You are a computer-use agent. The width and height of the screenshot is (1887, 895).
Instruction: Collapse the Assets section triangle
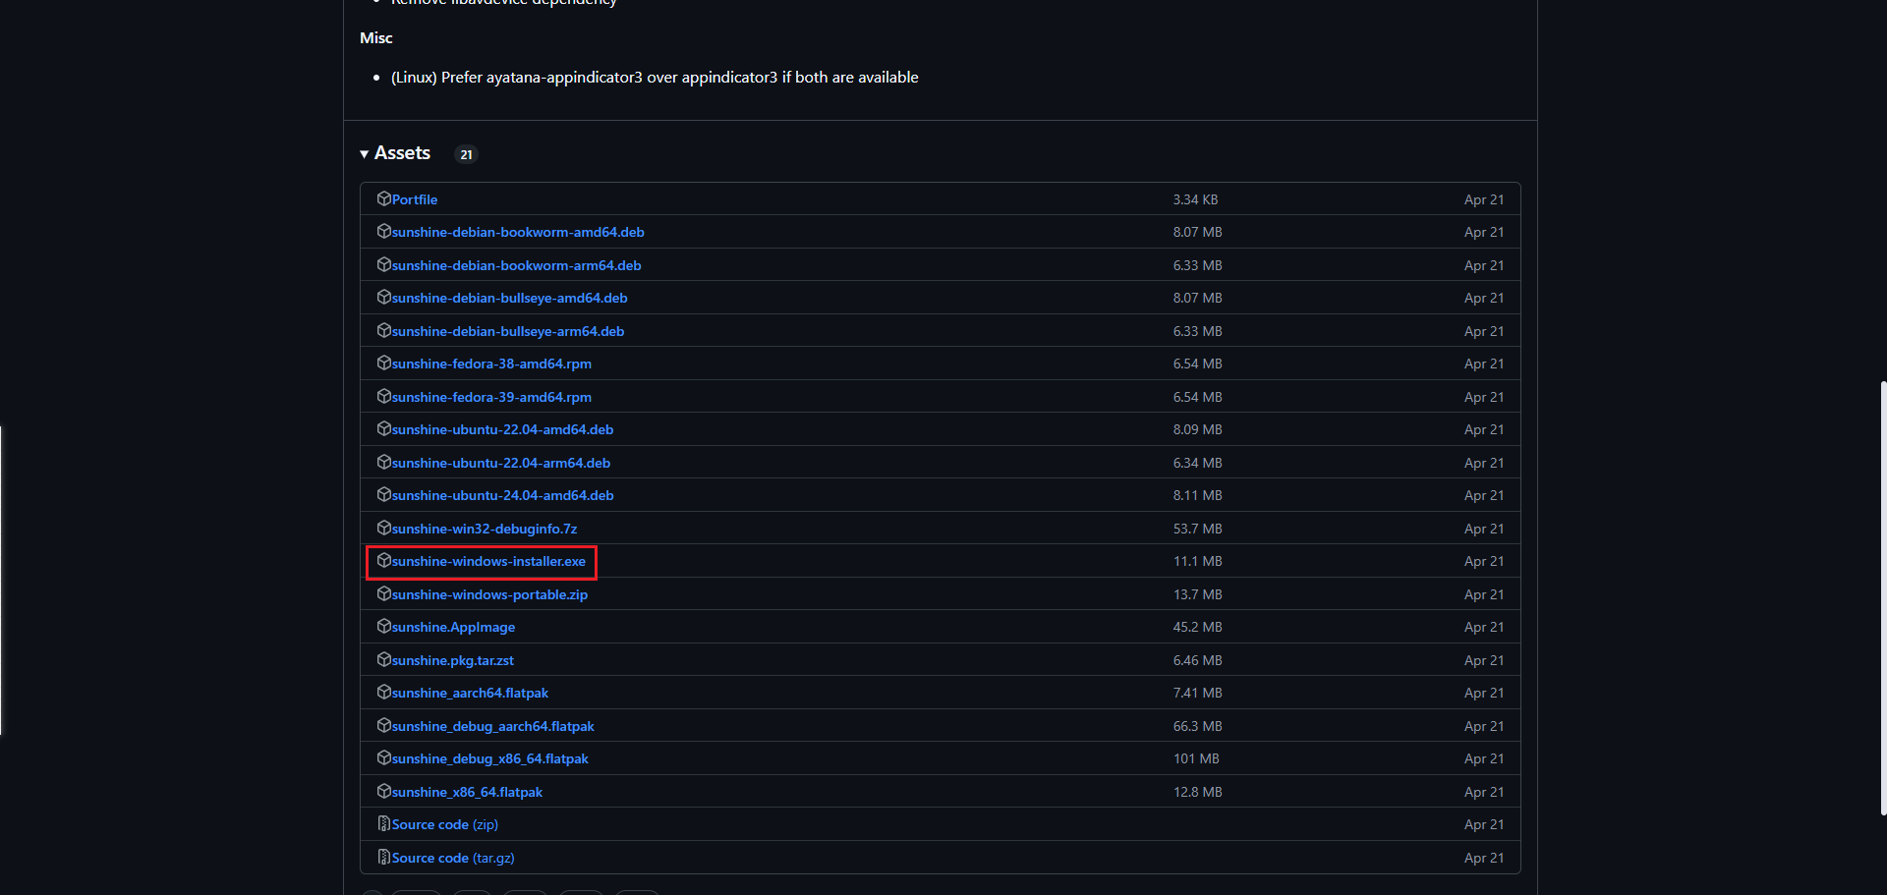click(364, 154)
